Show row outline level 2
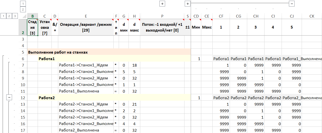 [9, 16]
